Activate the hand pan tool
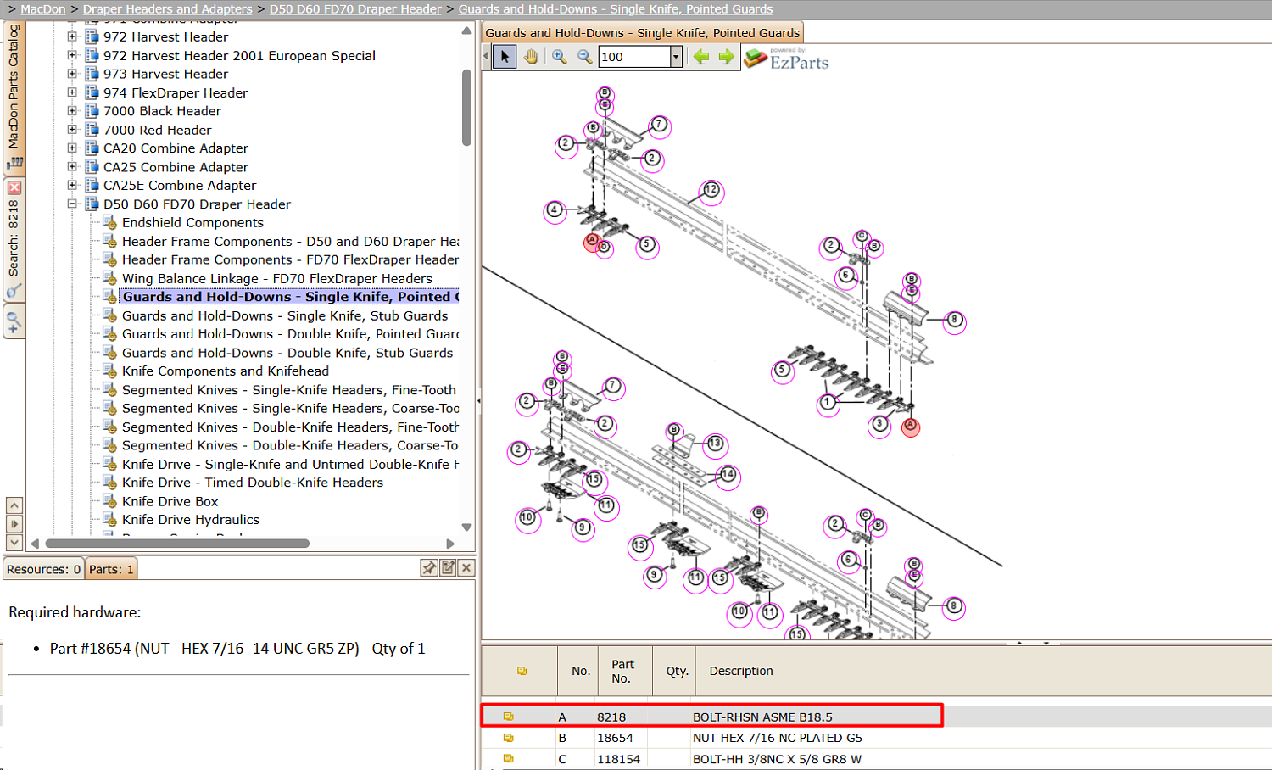The width and height of the screenshot is (1272, 770). (x=531, y=57)
